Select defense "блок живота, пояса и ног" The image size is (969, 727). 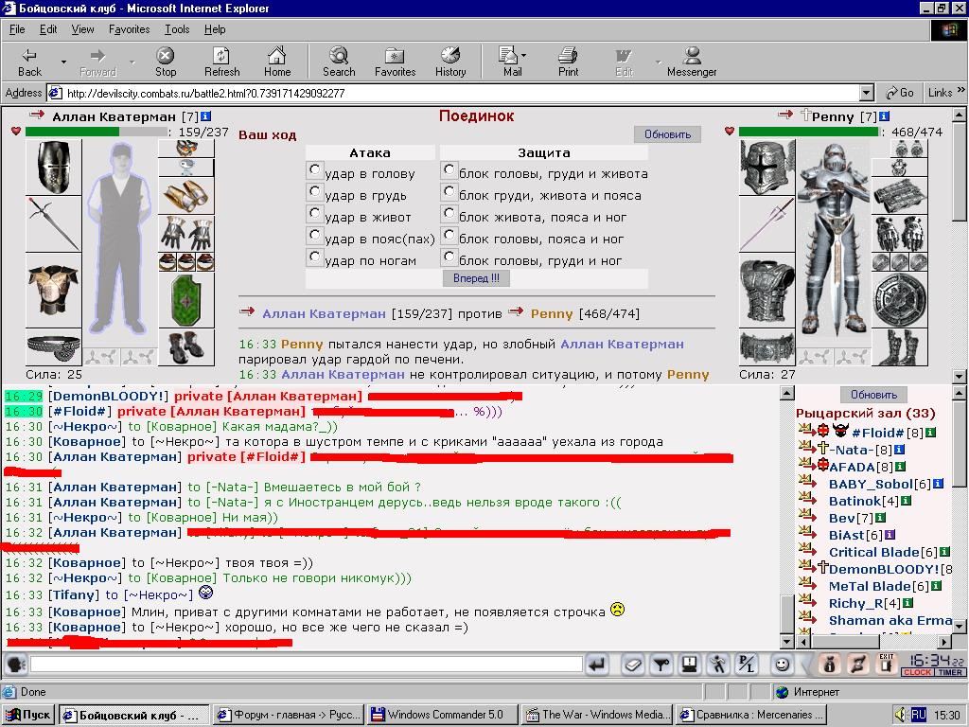click(x=449, y=213)
